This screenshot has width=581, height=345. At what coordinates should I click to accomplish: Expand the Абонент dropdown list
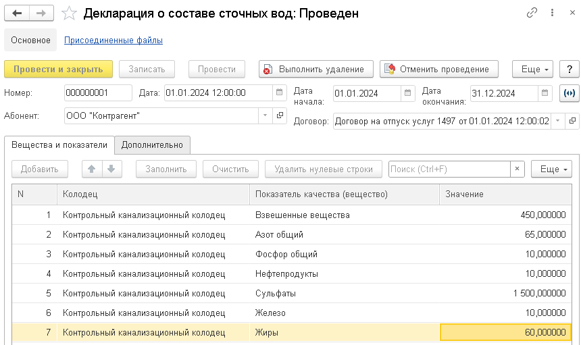click(x=264, y=115)
